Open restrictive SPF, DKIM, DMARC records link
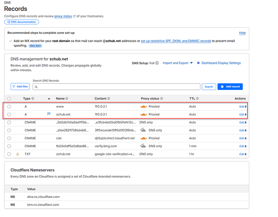The height and width of the screenshot is (217, 278). [x=176, y=41]
